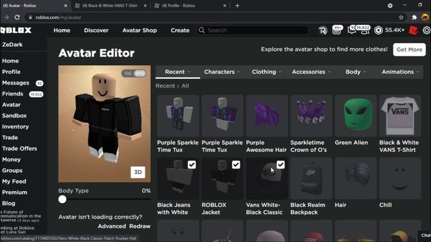Open Money in the left sidebar
Image resolution: width=431 pixels, height=242 pixels.
(11, 159)
